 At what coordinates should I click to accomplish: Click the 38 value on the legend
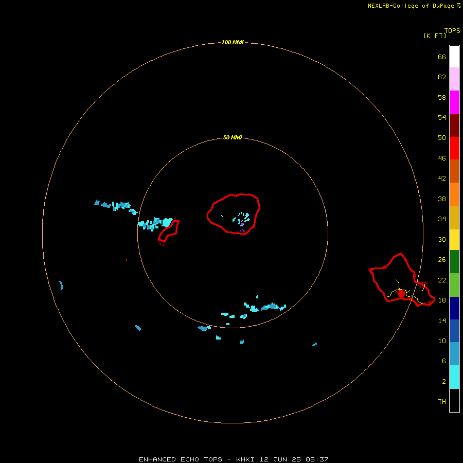442,199
